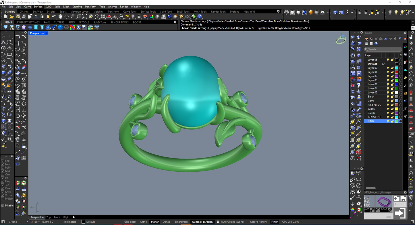415x225 pixels.
Task: Click the layer filter funnel icon
Action: pos(400,39)
